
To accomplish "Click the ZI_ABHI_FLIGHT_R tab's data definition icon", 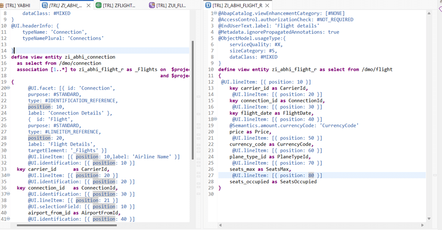I will click(x=208, y=5).
